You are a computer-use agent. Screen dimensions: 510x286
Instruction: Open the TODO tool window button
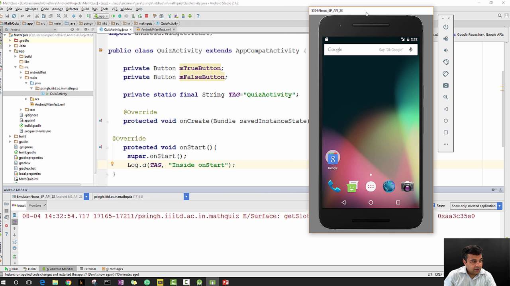pyautogui.click(x=30, y=269)
